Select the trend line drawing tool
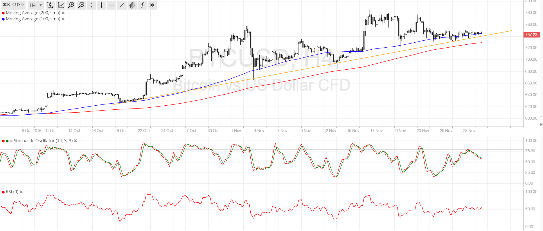The image size is (543, 231). (x=122, y=5)
